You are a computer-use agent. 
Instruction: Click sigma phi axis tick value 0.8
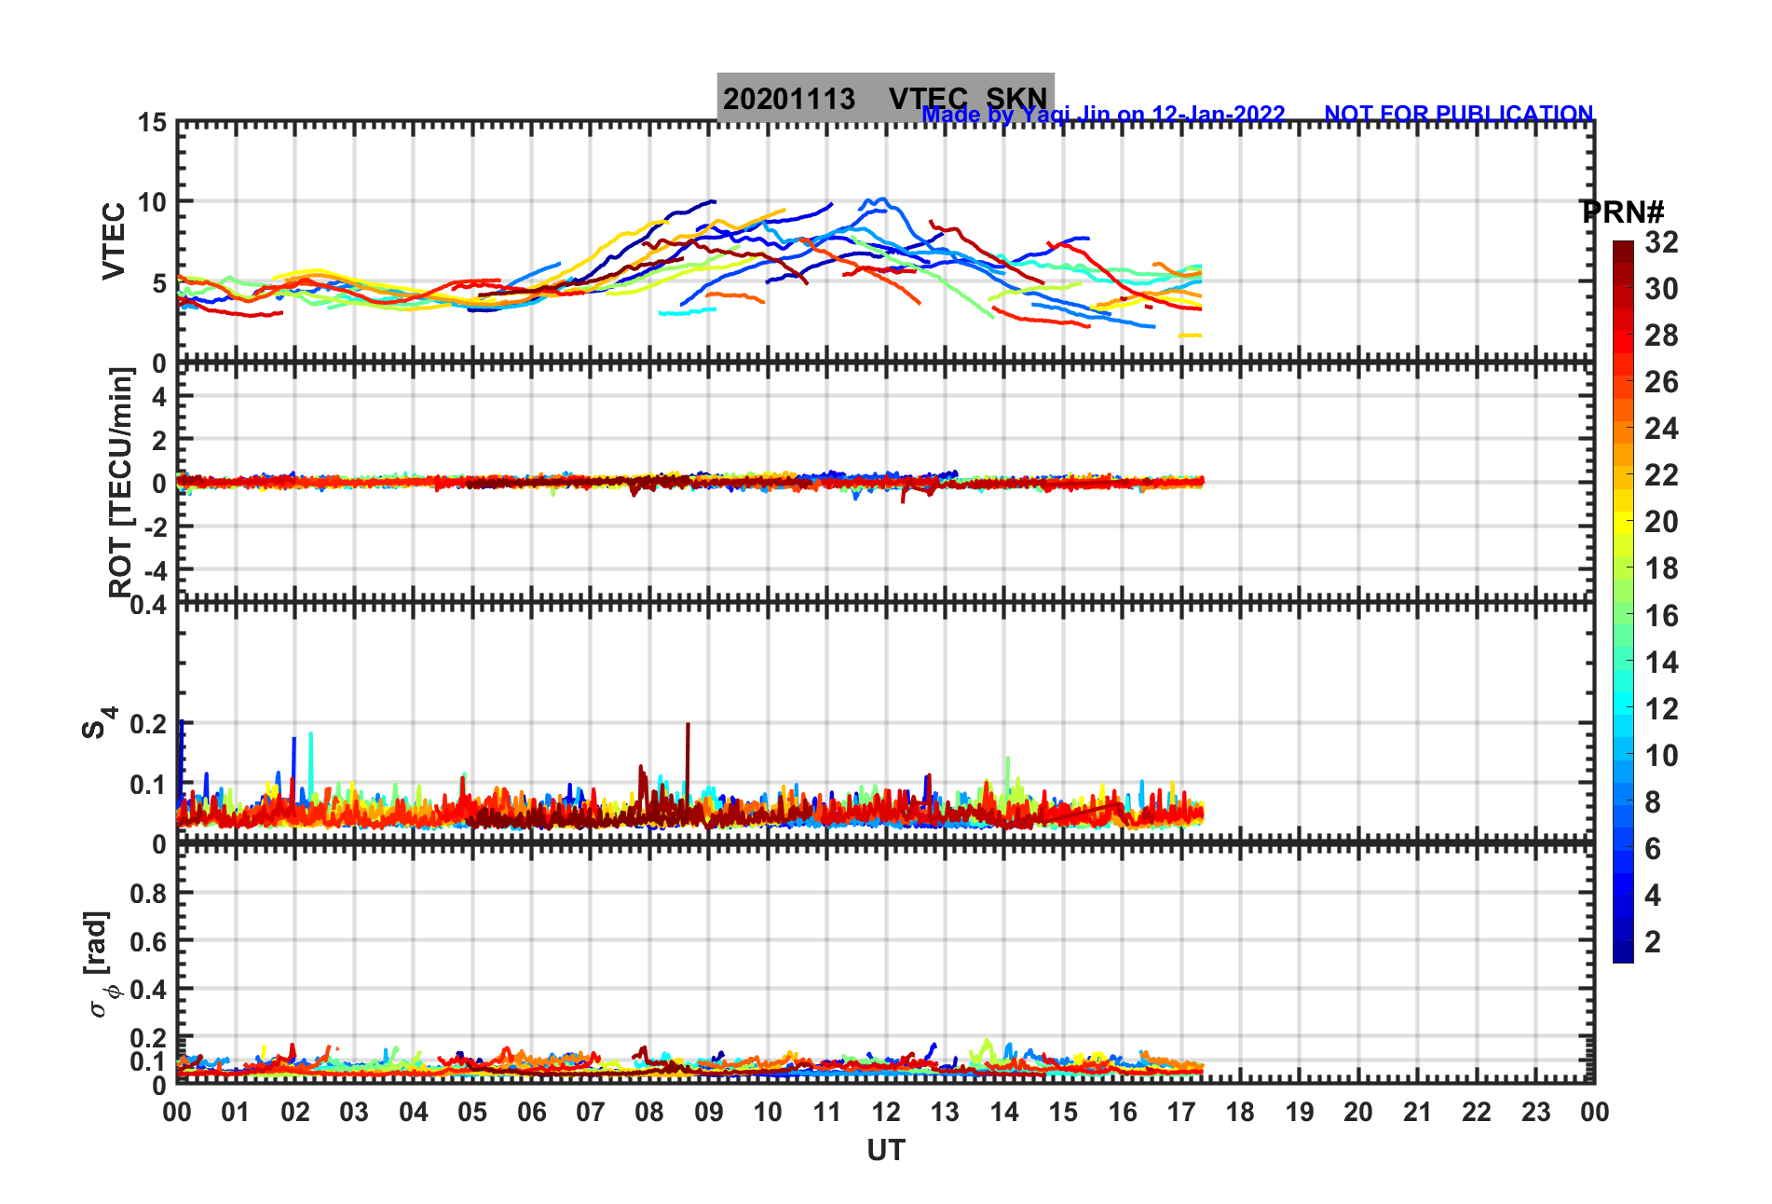149,893
